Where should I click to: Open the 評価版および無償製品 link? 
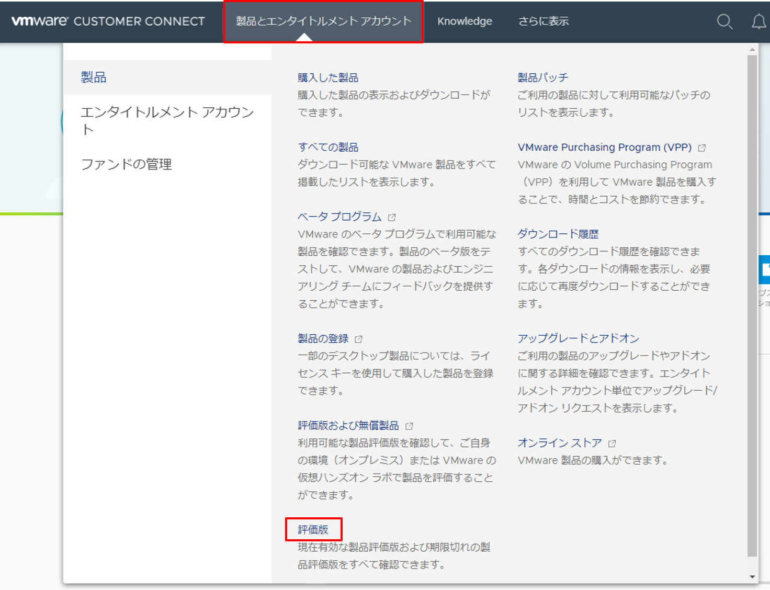point(348,426)
